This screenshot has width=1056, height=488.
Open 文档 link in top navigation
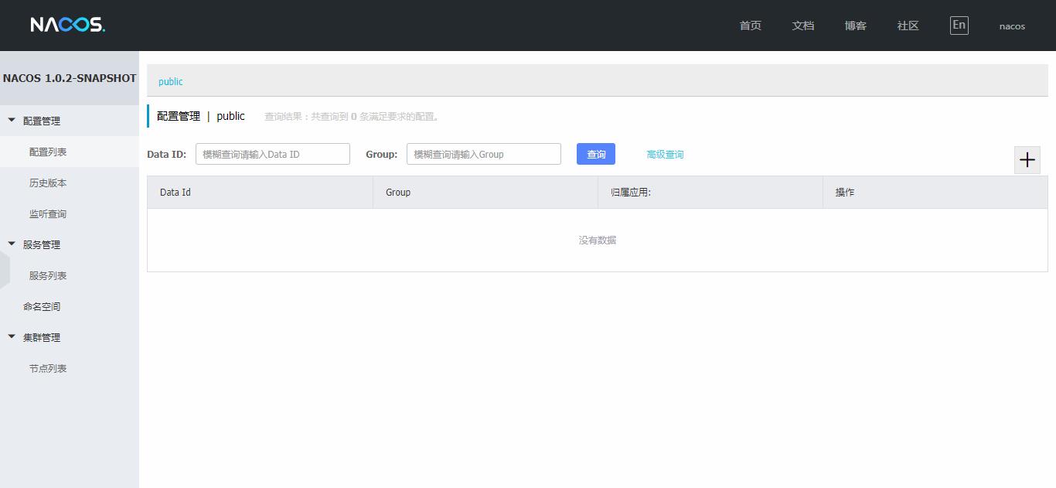[802, 26]
